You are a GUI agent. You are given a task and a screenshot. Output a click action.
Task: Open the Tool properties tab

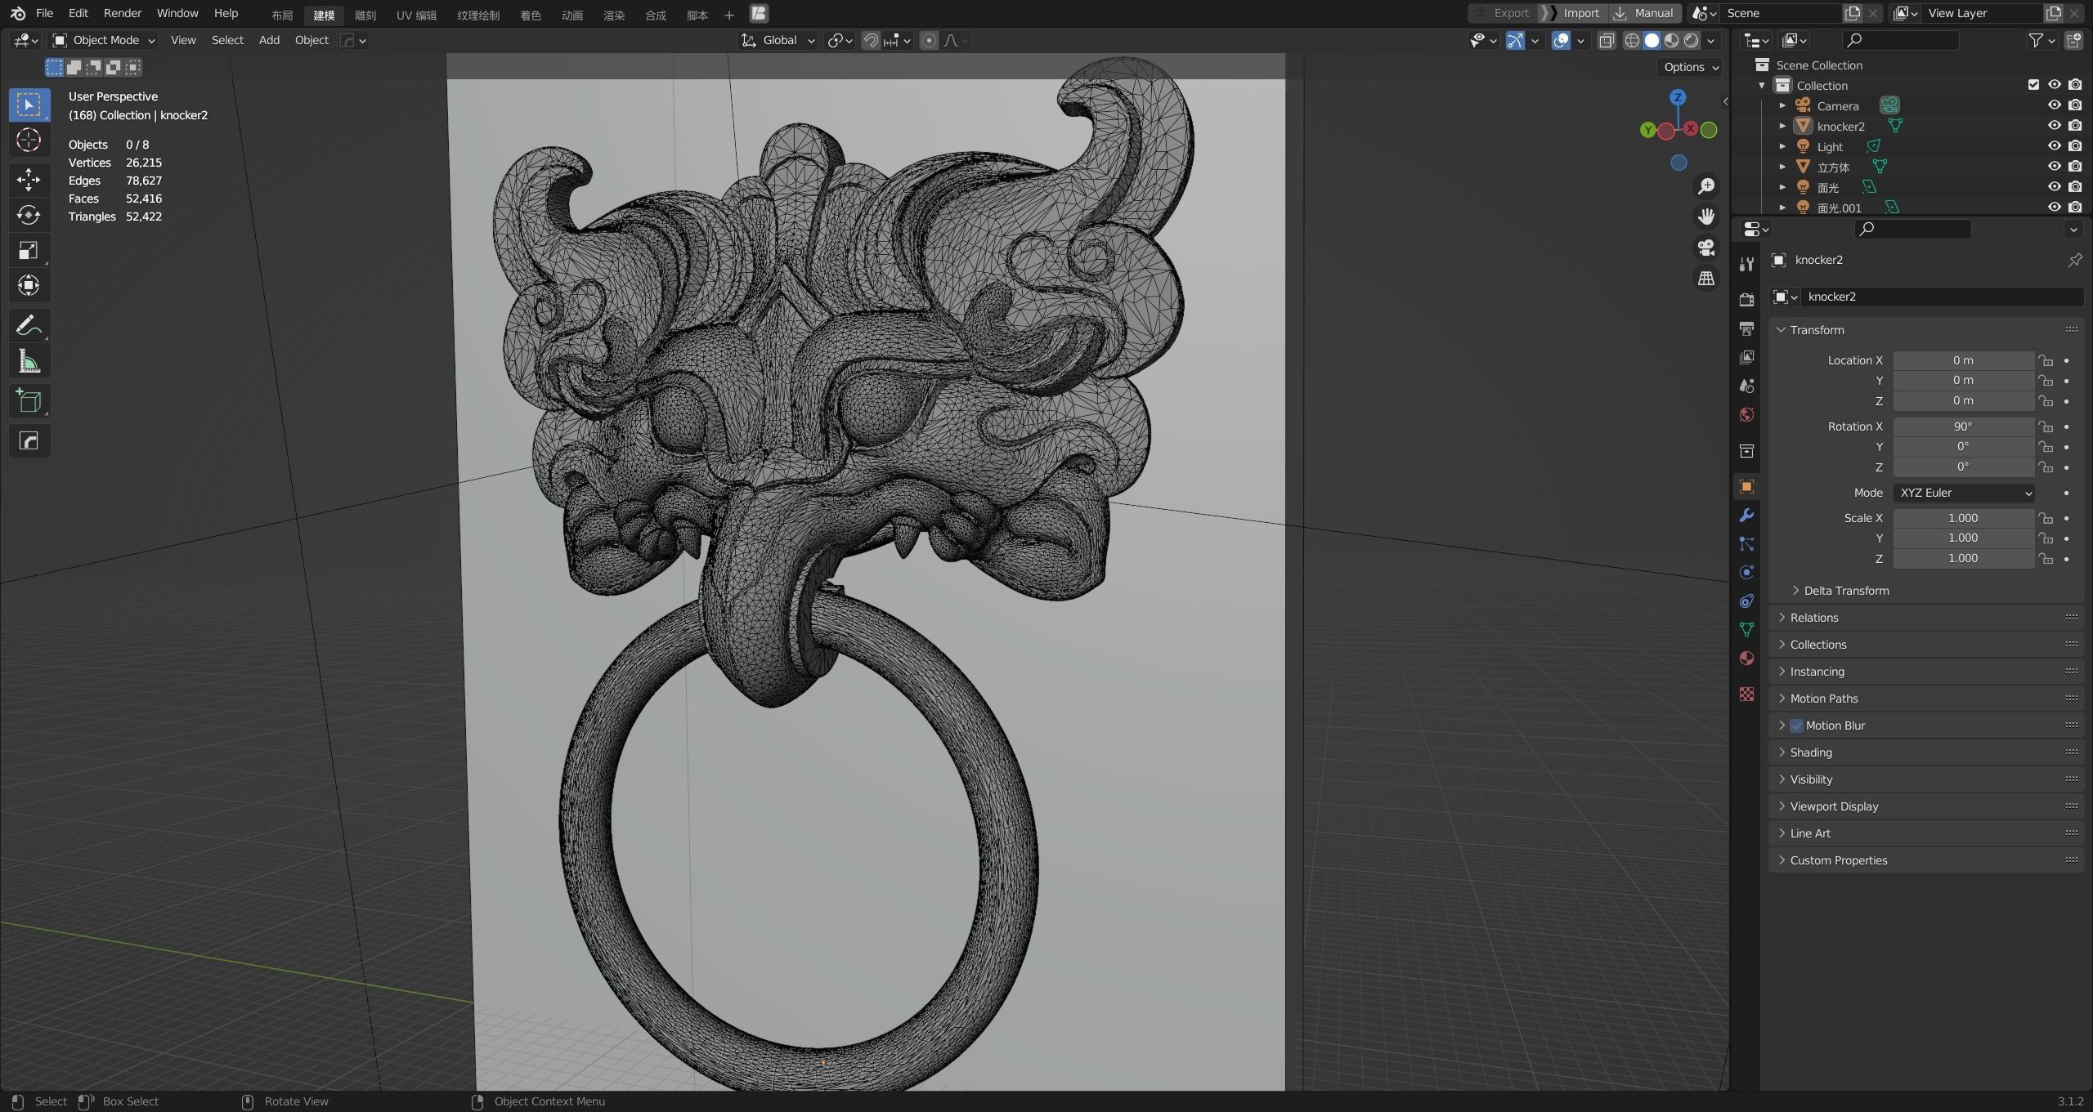click(1746, 264)
